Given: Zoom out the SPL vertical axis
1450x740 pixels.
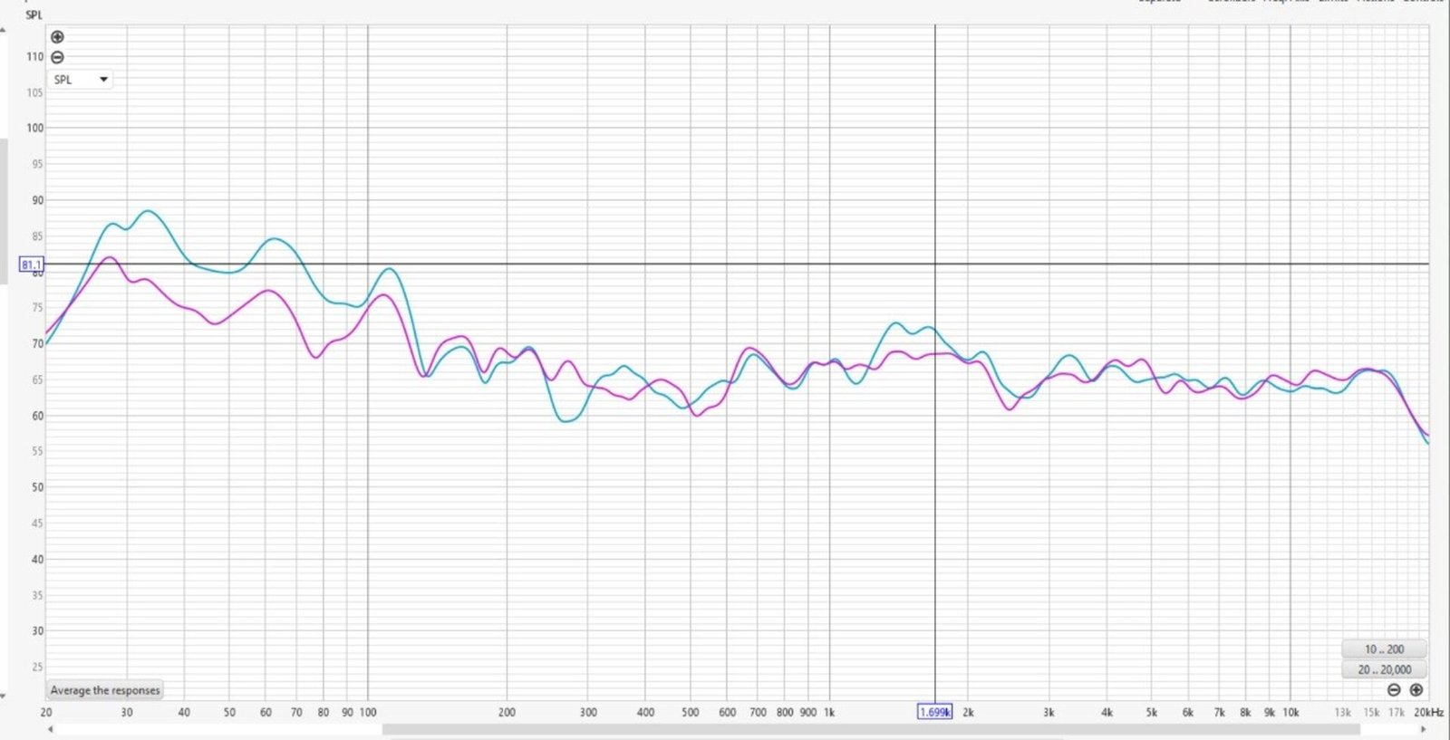Looking at the screenshot, I should (57, 57).
